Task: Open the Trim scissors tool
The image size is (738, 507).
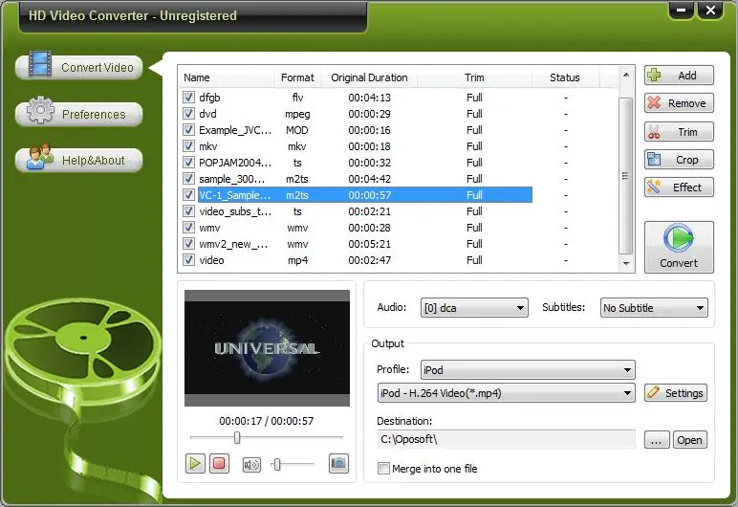Action: tap(679, 132)
